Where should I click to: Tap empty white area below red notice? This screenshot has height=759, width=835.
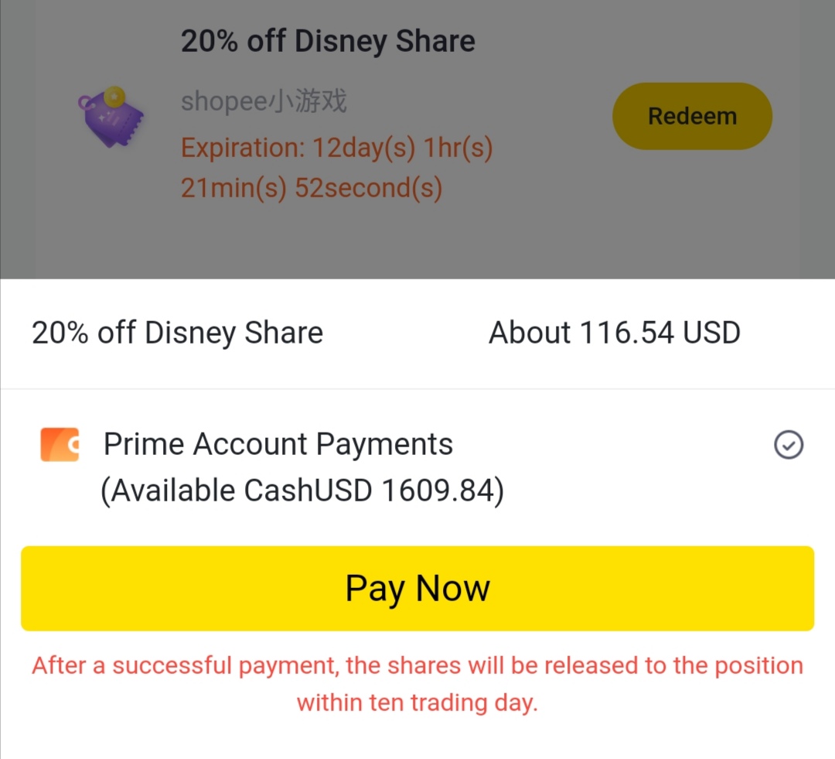pos(417,739)
